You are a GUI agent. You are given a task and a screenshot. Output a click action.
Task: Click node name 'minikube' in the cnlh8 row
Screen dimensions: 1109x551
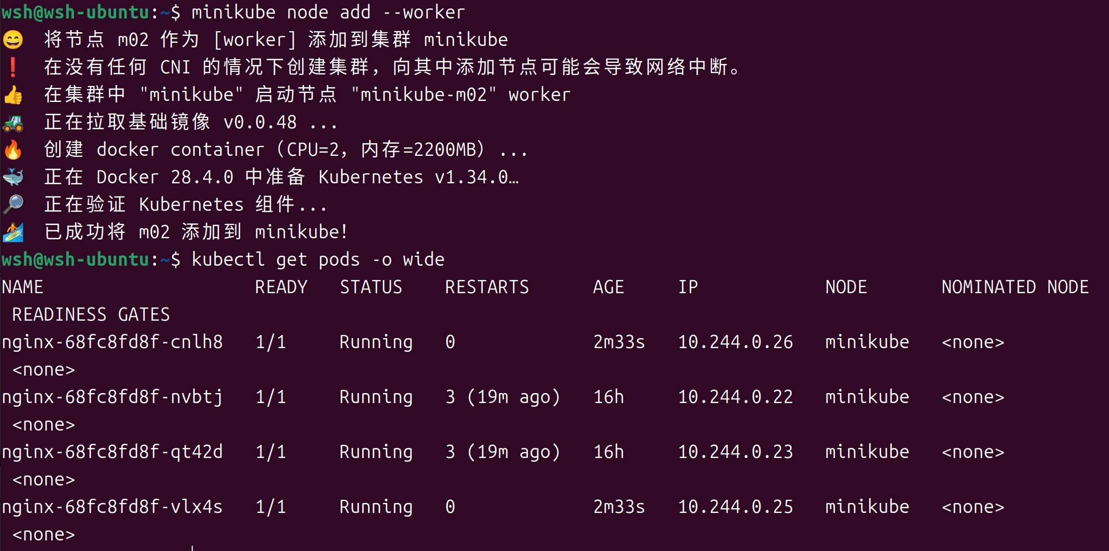(x=867, y=342)
